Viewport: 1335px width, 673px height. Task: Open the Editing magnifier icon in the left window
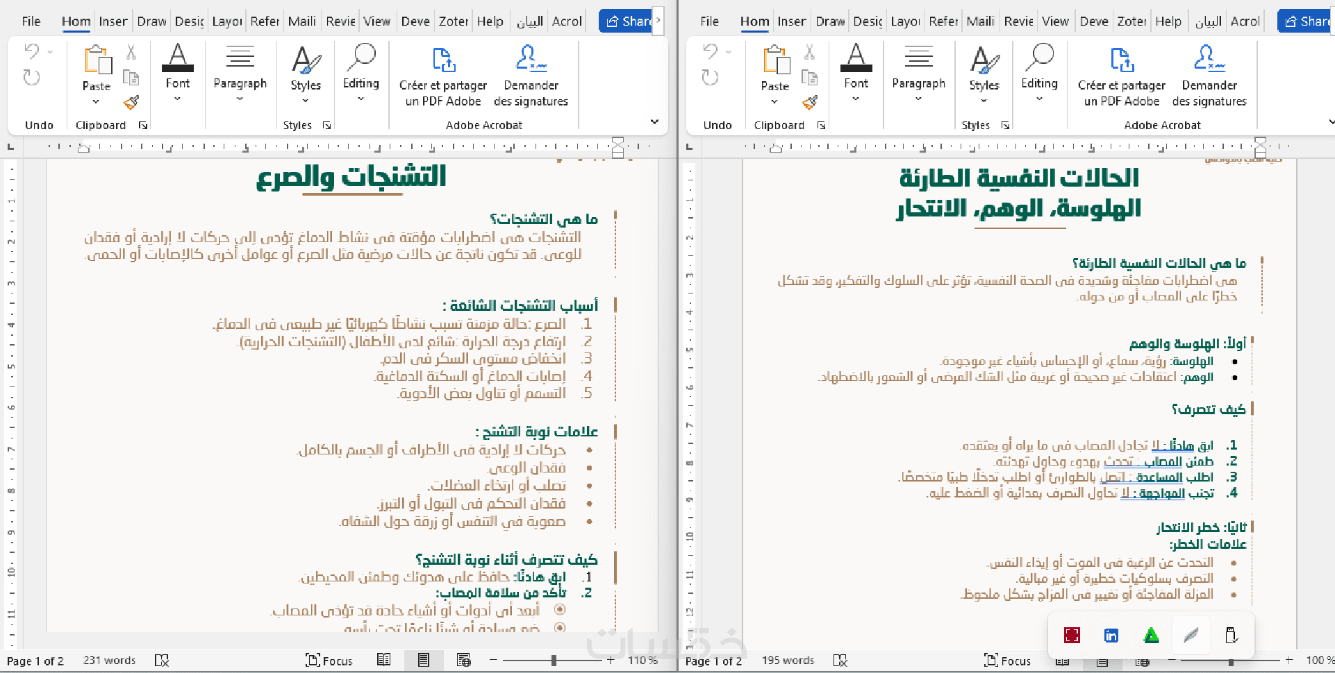(x=361, y=58)
